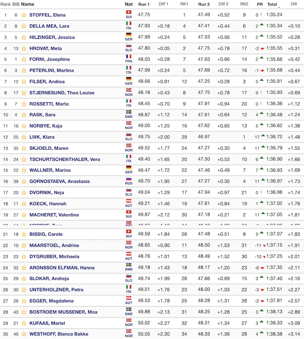Click the Swiss flag next to STOFFEL
This screenshot has height=339, width=304.
(129, 12)
